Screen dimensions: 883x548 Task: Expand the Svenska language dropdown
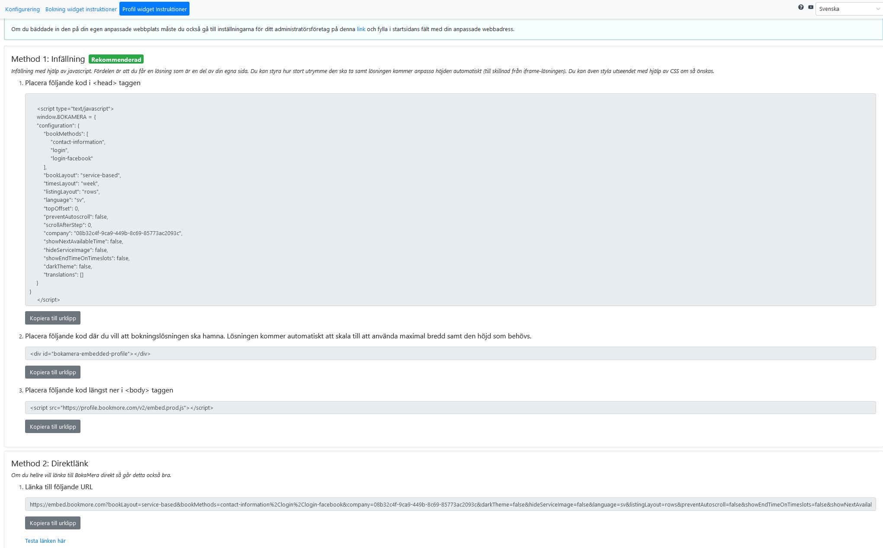pos(849,9)
